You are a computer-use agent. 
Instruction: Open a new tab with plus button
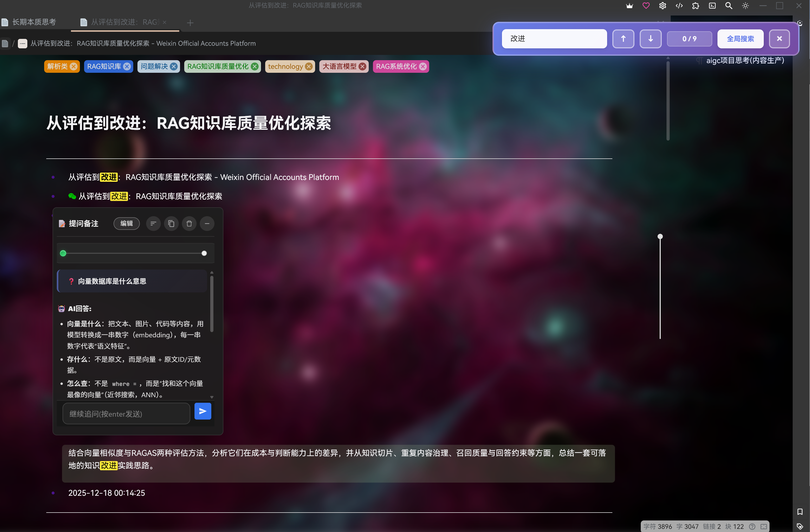[190, 23]
